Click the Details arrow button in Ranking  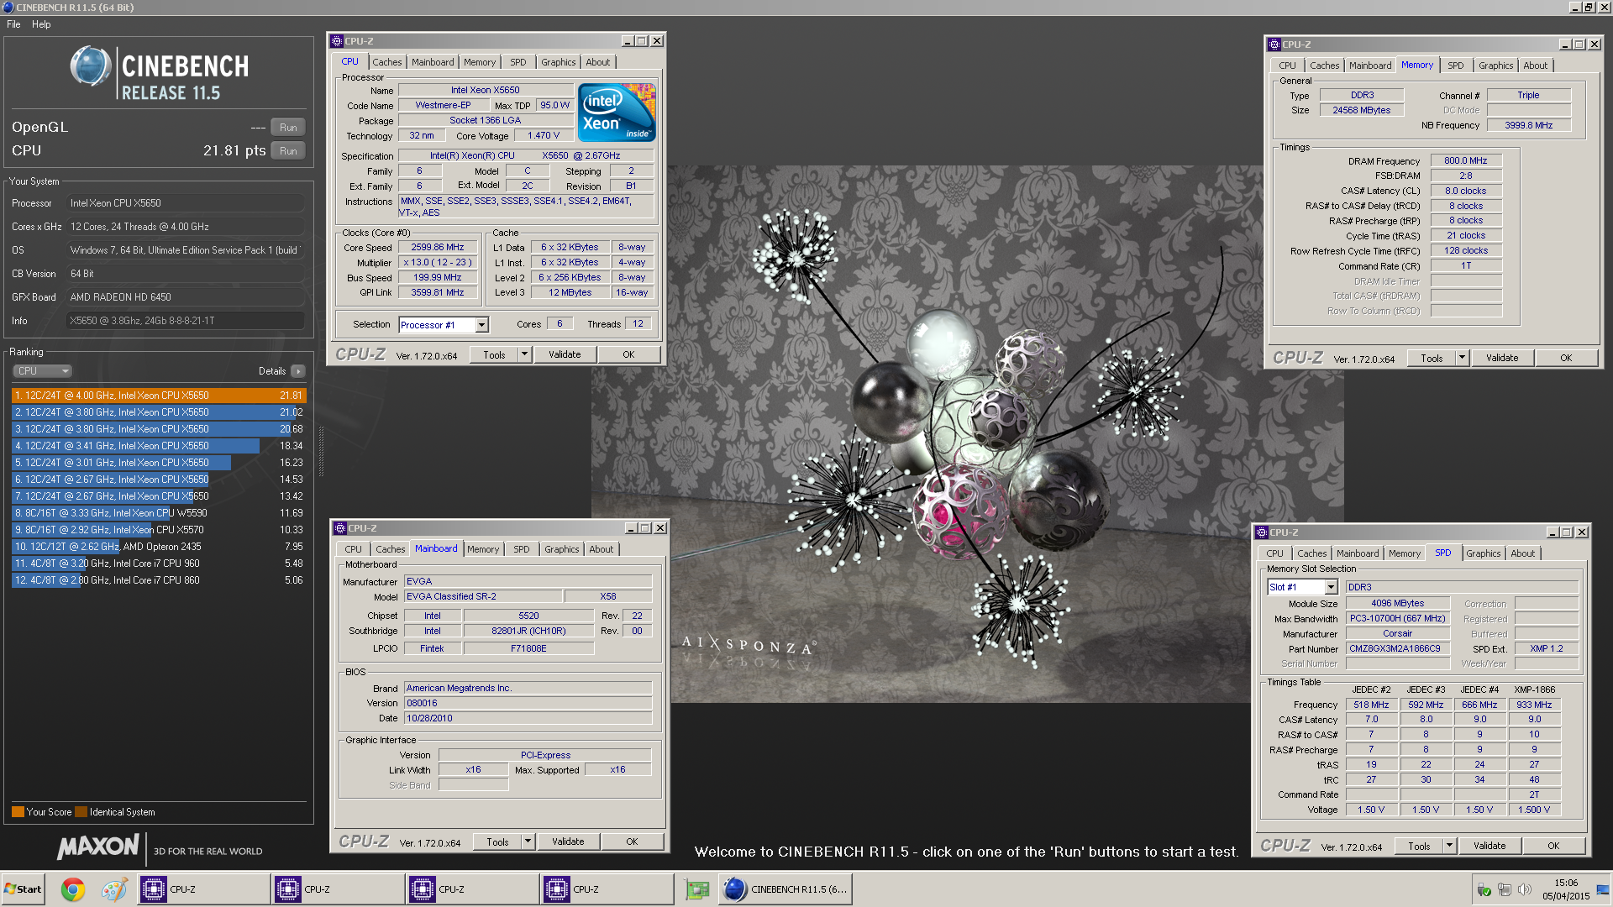click(298, 371)
